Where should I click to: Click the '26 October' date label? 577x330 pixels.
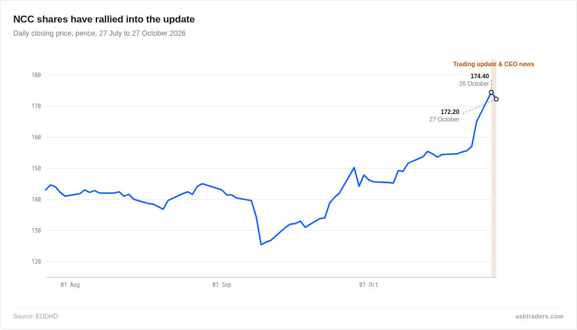(474, 84)
